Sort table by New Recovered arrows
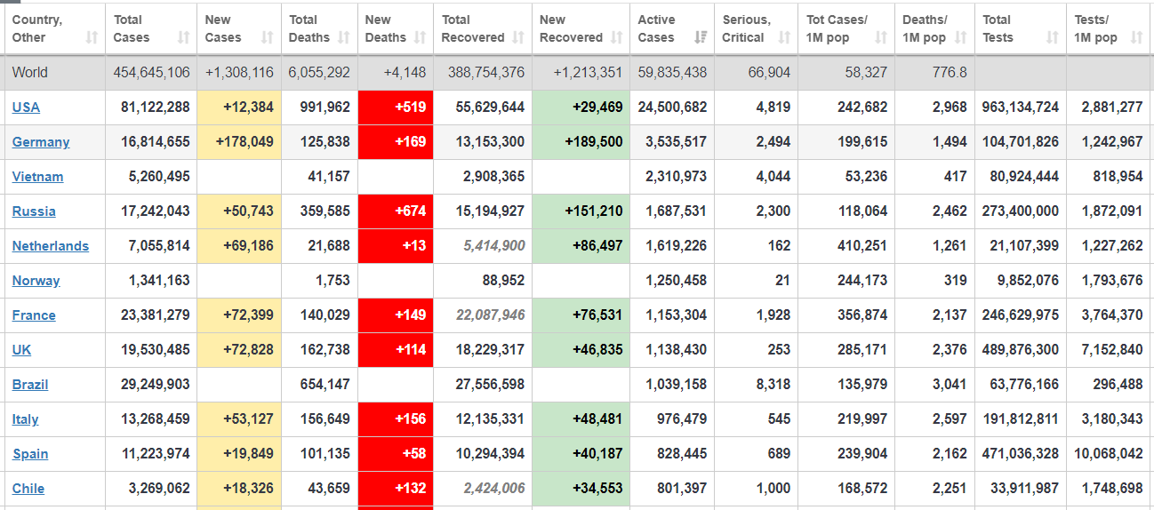 [617, 37]
